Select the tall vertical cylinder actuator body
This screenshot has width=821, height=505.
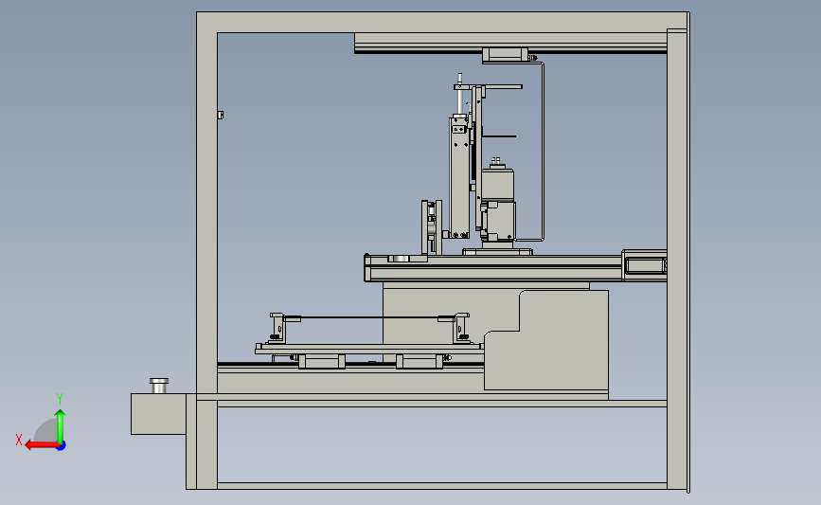pos(459,177)
